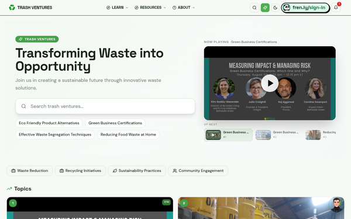Open topic card number 1 video
The image size is (351, 219).
[x=90, y=208]
